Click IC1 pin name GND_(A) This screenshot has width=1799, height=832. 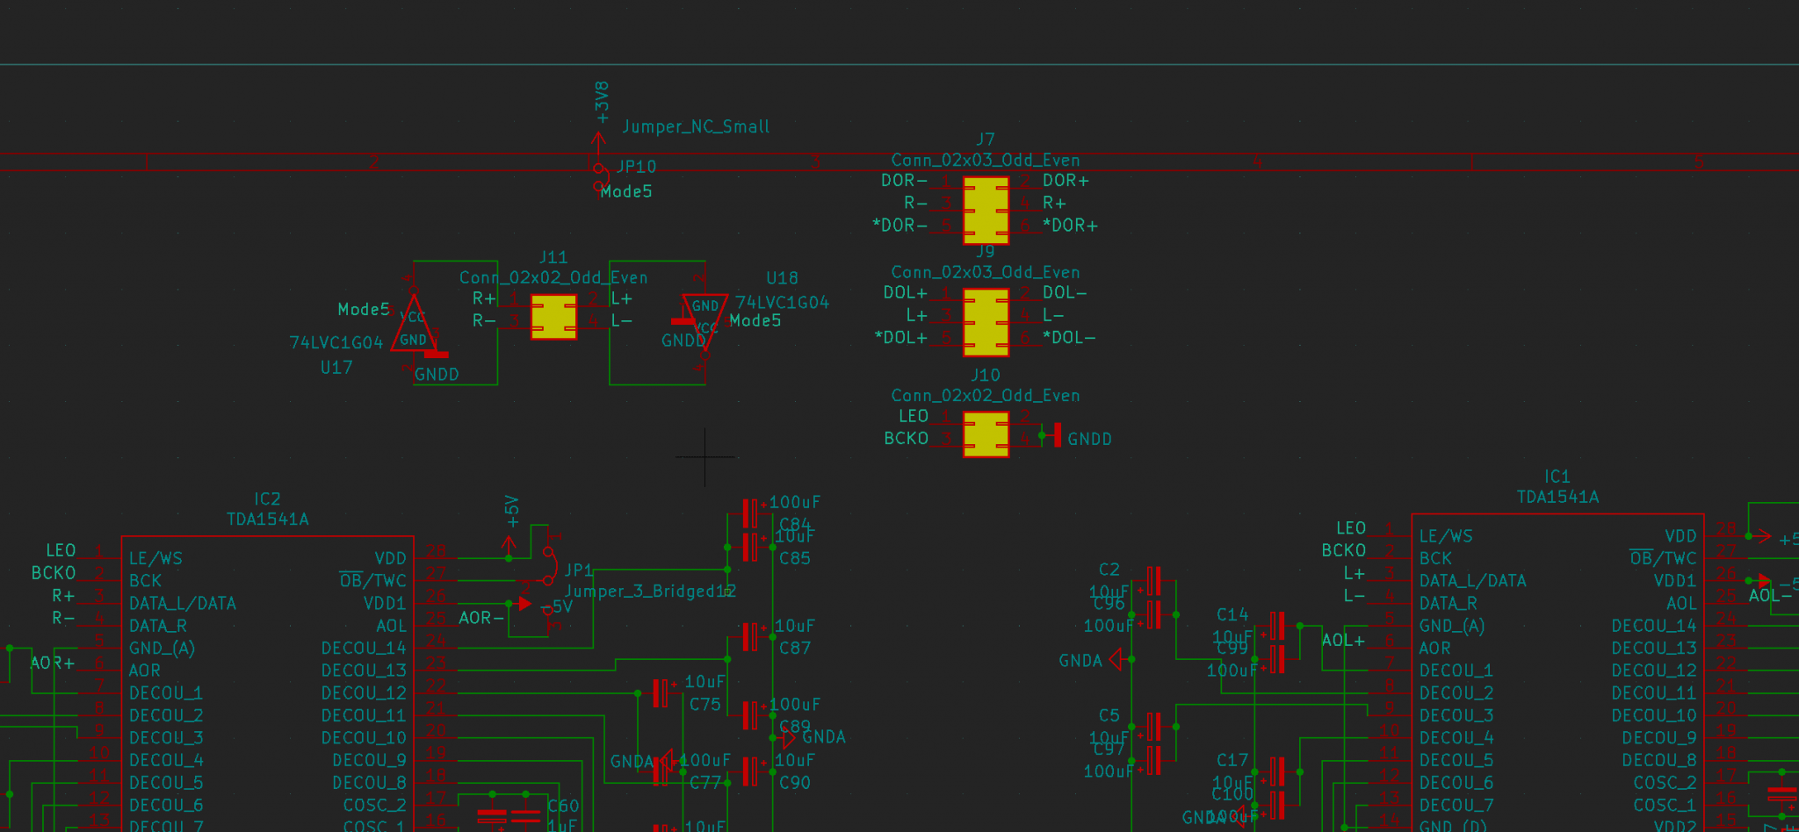pos(1452,627)
